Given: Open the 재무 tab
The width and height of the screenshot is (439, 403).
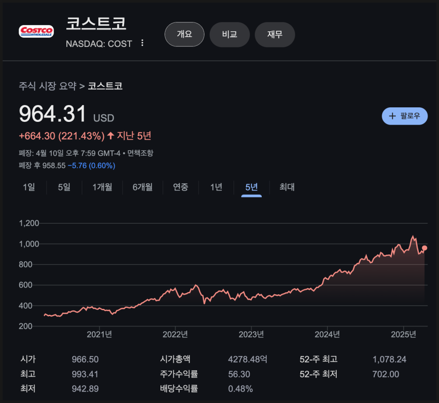Looking at the screenshot, I should [274, 34].
